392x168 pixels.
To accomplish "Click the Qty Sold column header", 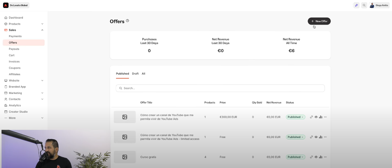I will 257,103.
